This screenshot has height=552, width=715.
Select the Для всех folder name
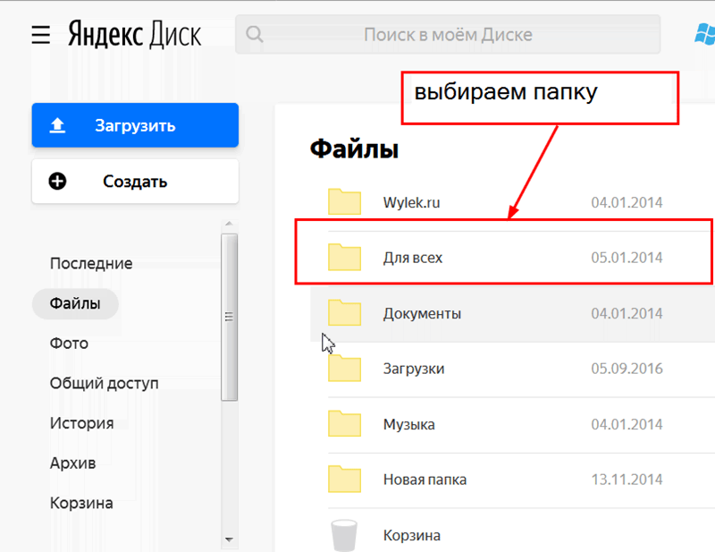[x=413, y=258]
